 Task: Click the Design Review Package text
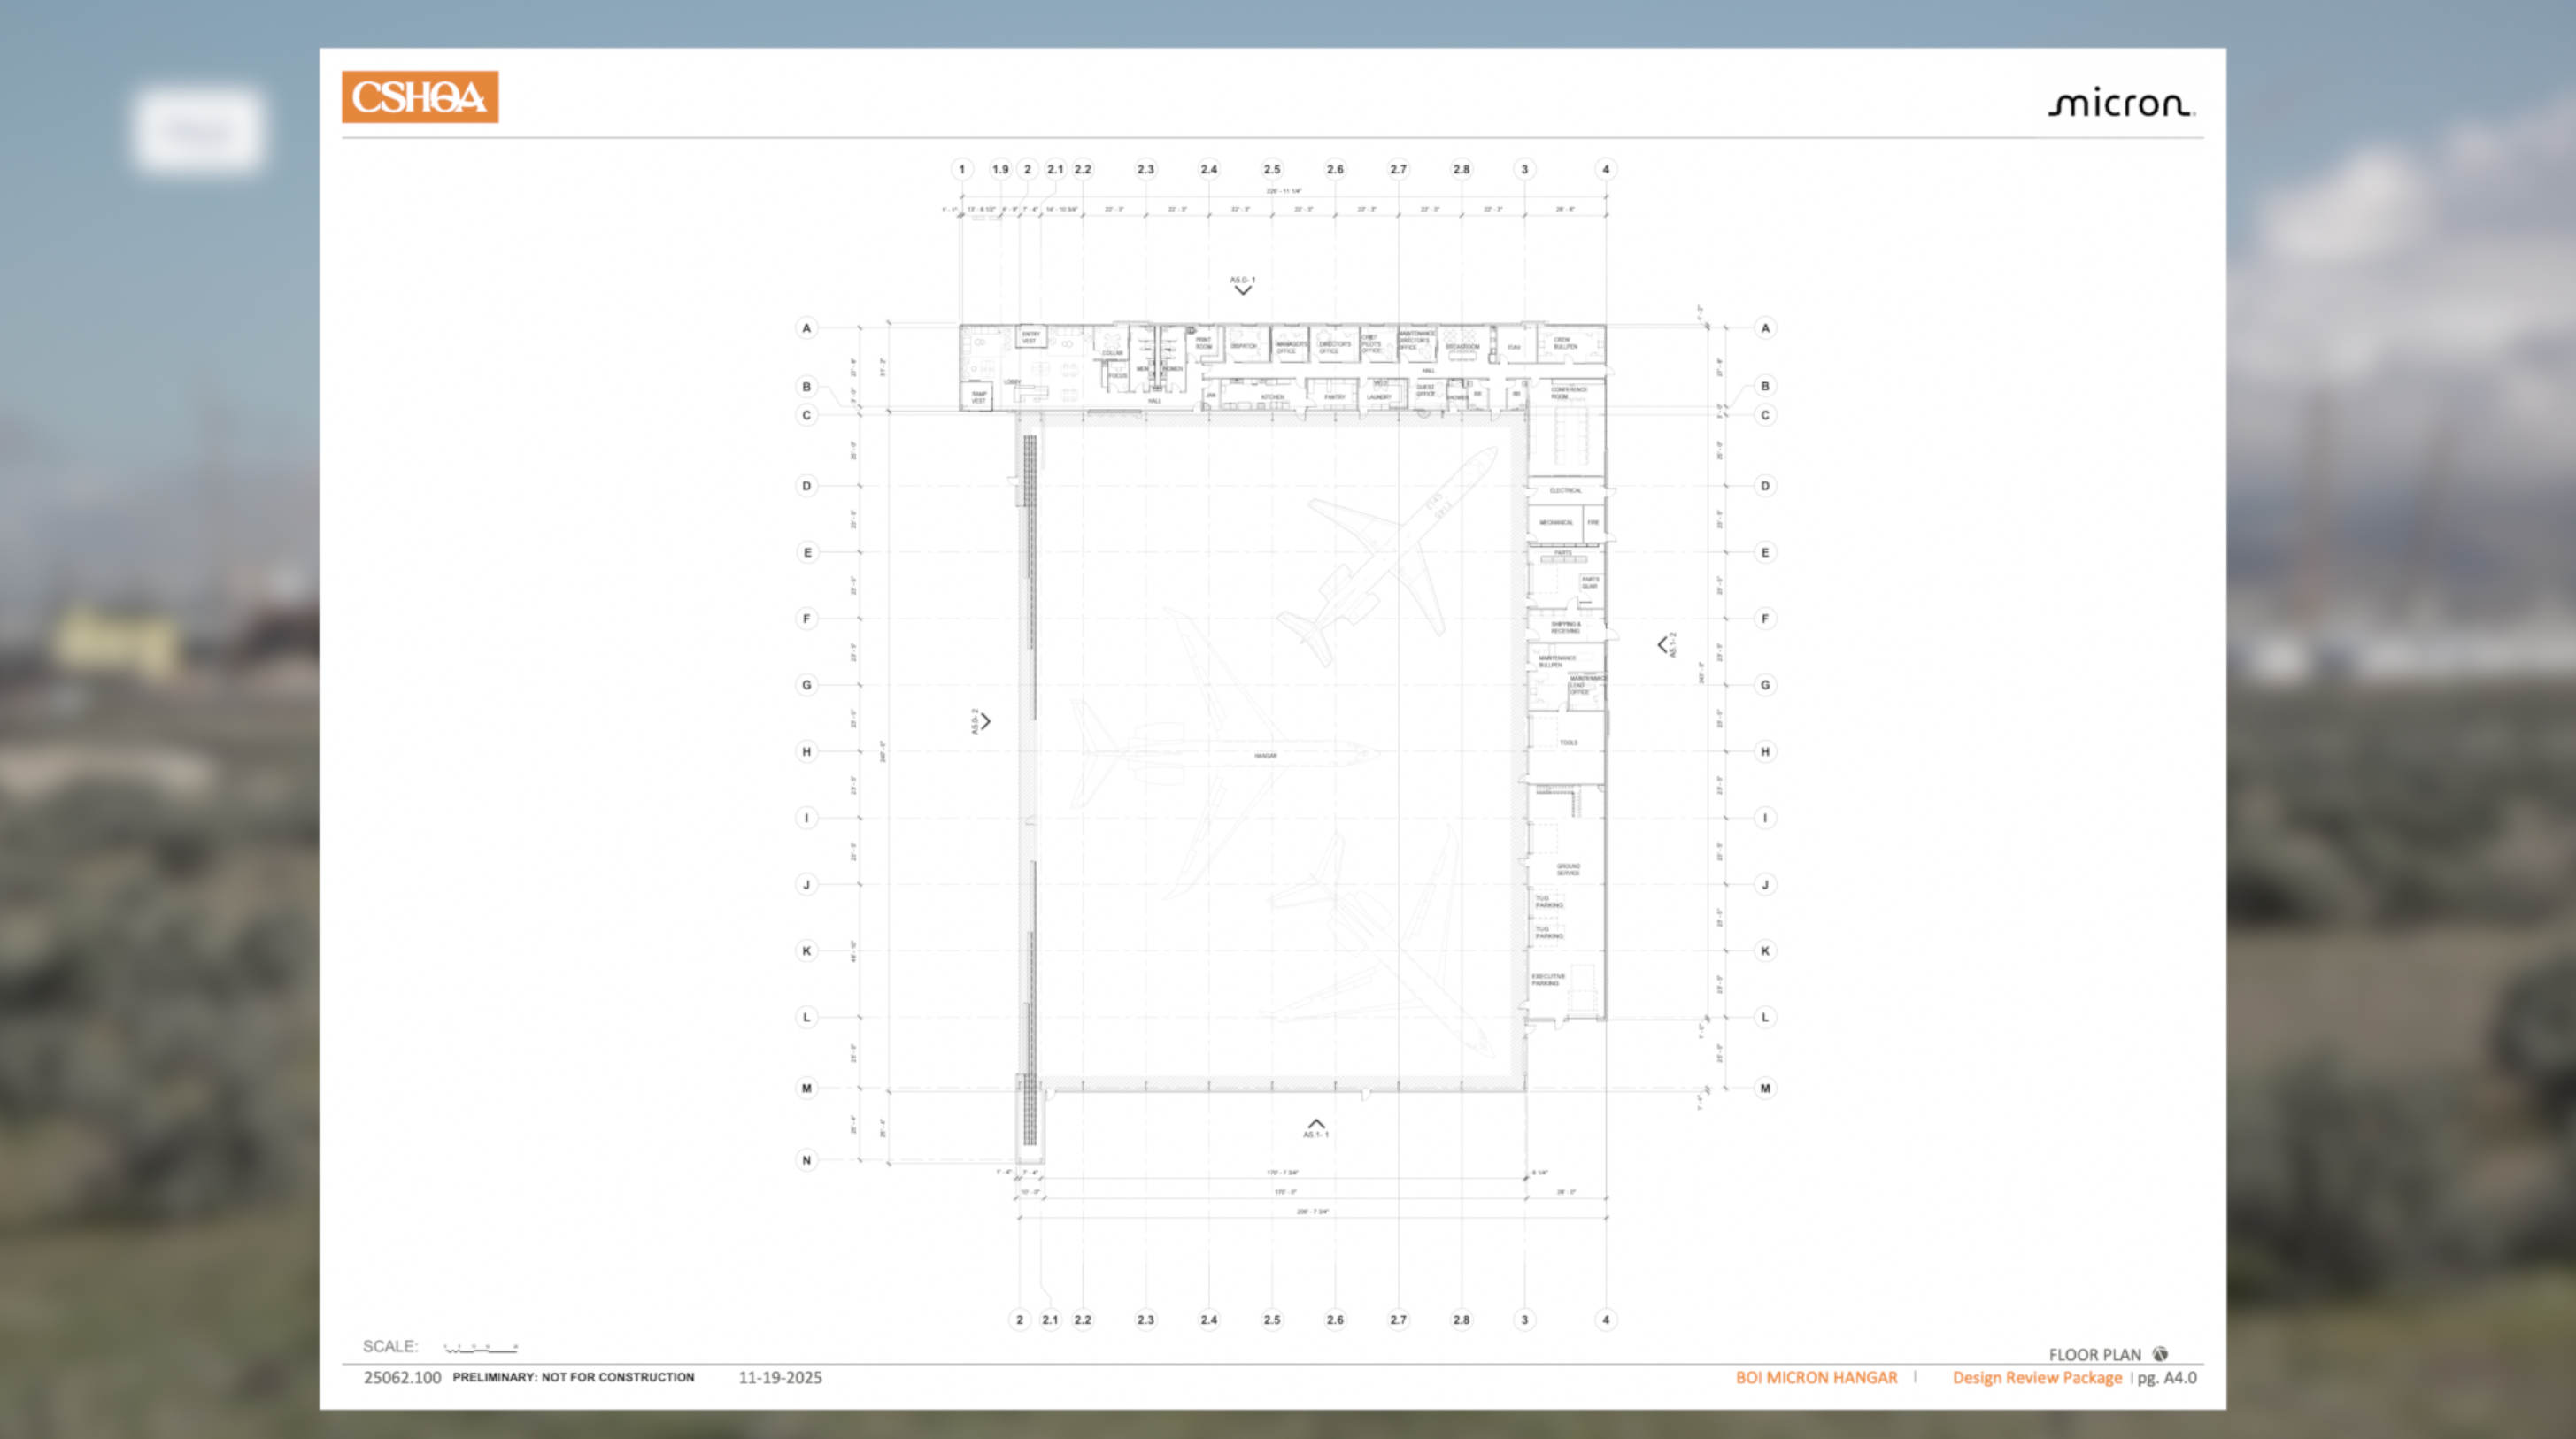coord(2037,1377)
